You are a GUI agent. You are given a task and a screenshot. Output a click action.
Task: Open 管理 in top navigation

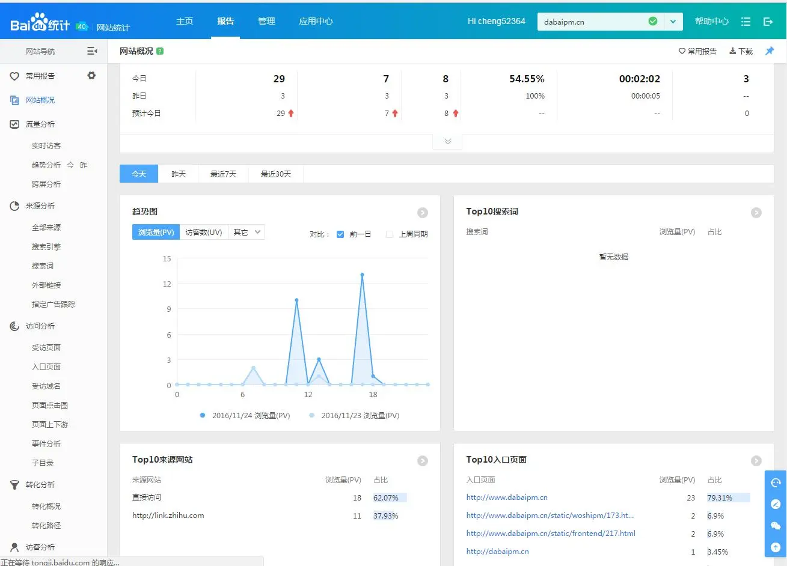(266, 21)
